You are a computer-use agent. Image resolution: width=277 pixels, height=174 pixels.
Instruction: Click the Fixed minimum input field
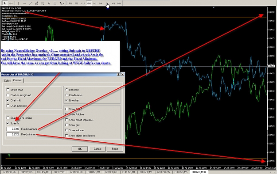coord(13,134)
